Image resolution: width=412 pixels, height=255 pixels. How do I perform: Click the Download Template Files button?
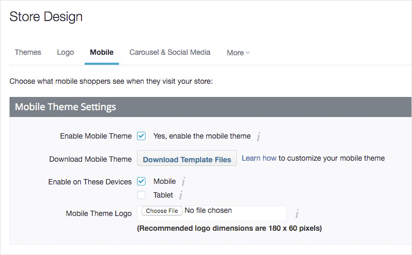click(187, 159)
